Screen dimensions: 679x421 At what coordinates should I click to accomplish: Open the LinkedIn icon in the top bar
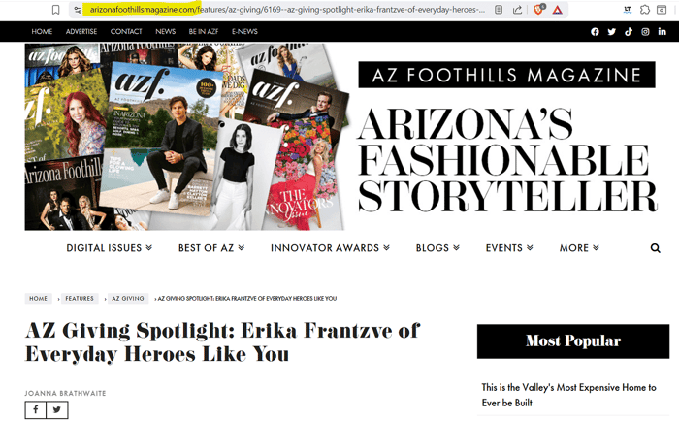(662, 32)
